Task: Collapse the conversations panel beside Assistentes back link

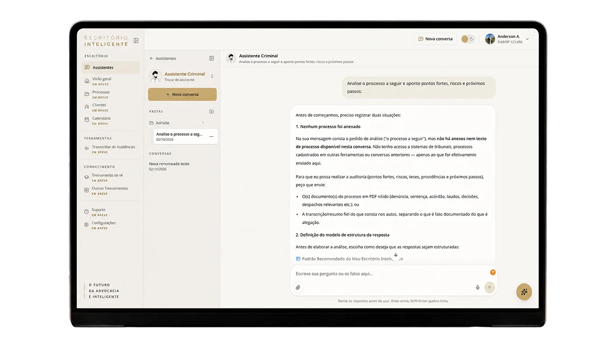Action: click(212, 58)
